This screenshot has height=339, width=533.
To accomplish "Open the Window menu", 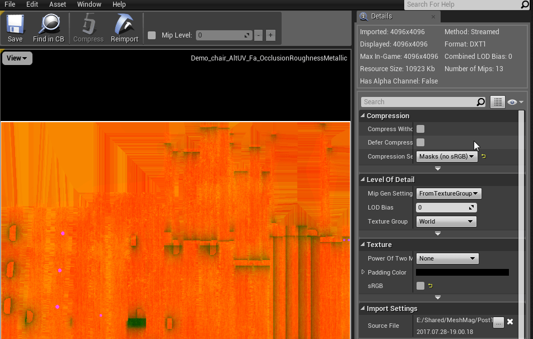I will coord(89,4).
